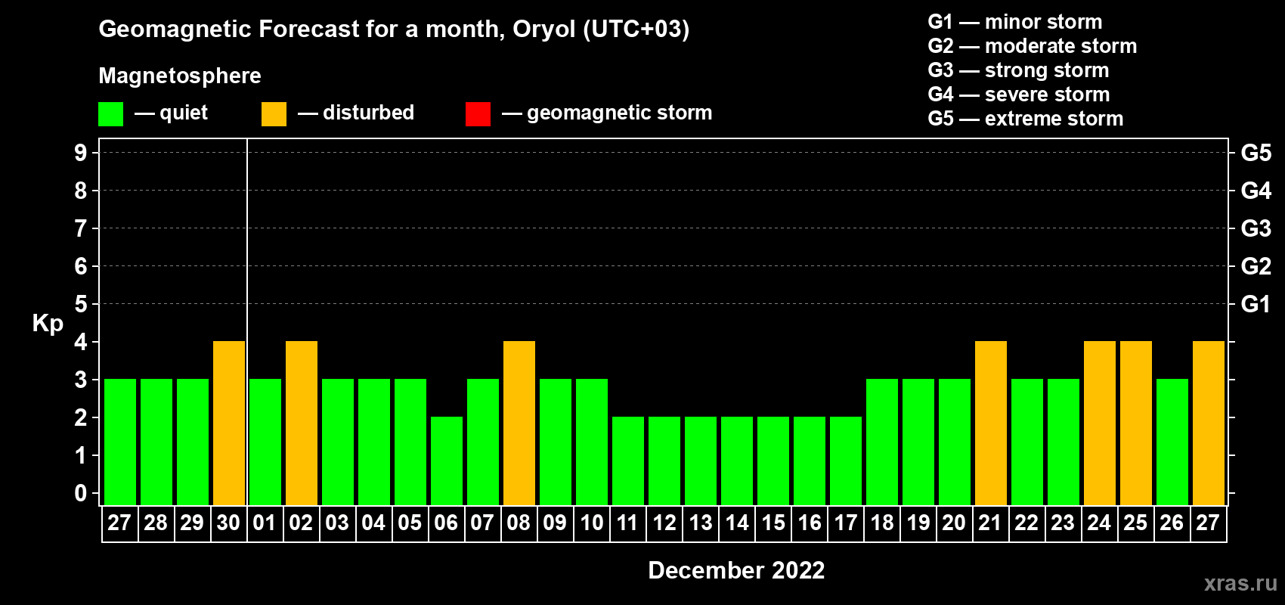1285x605 pixels.
Task: Click the short green bar for December 06
Action: click(447, 461)
